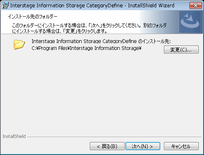204x155 pixels.
Task: Click the white header area right of the heading
Action: [98, 17]
